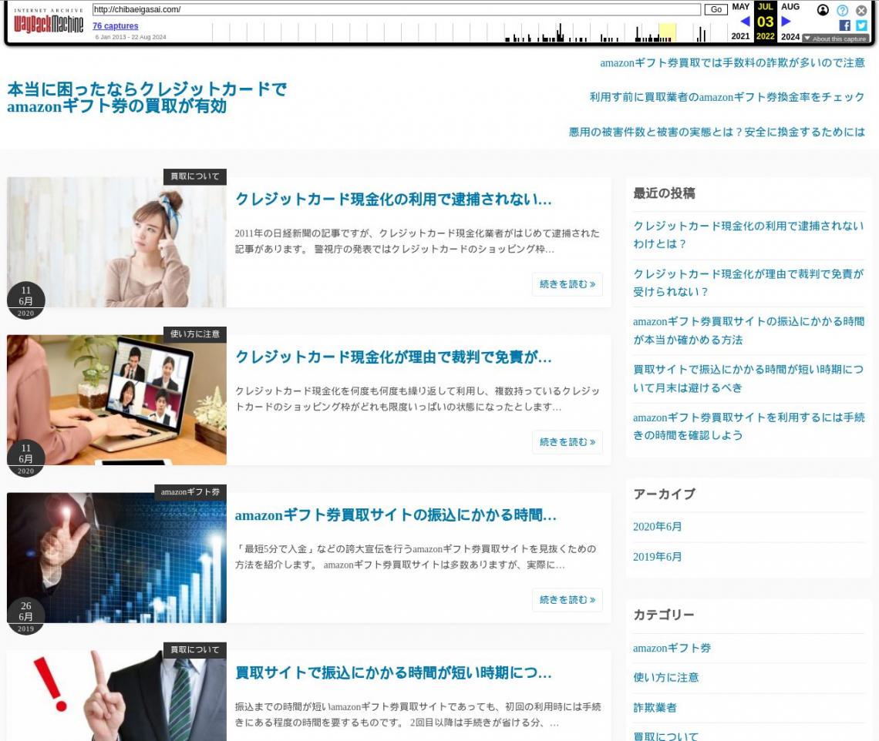879x741 pixels.
Task: Click the 最近の投稿 heading
Action: (665, 193)
